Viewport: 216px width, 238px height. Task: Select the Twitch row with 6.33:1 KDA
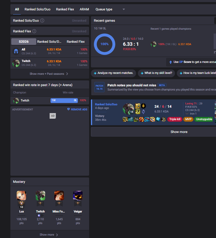(50, 63)
